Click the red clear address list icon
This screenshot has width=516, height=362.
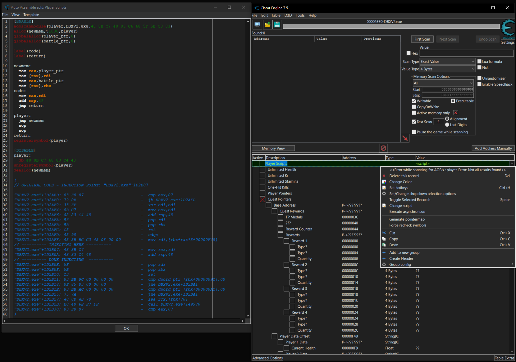[x=383, y=148]
